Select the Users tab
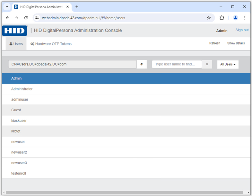 (16, 44)
